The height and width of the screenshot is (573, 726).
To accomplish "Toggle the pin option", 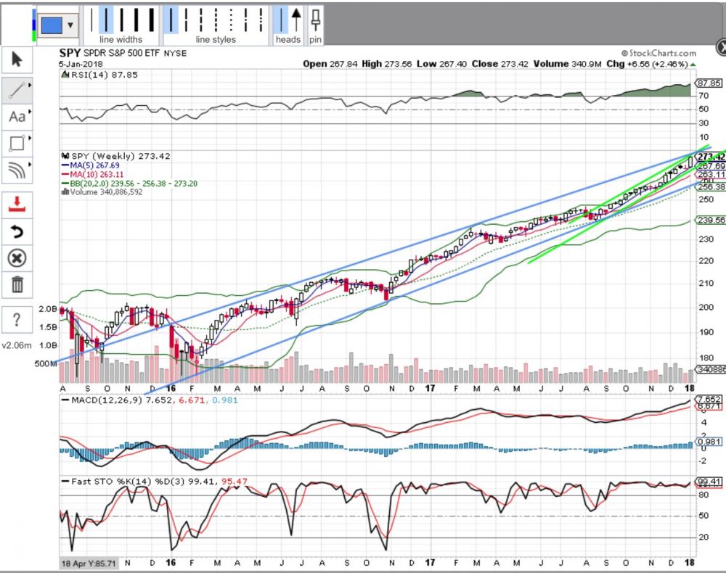I will pos(316,19).
